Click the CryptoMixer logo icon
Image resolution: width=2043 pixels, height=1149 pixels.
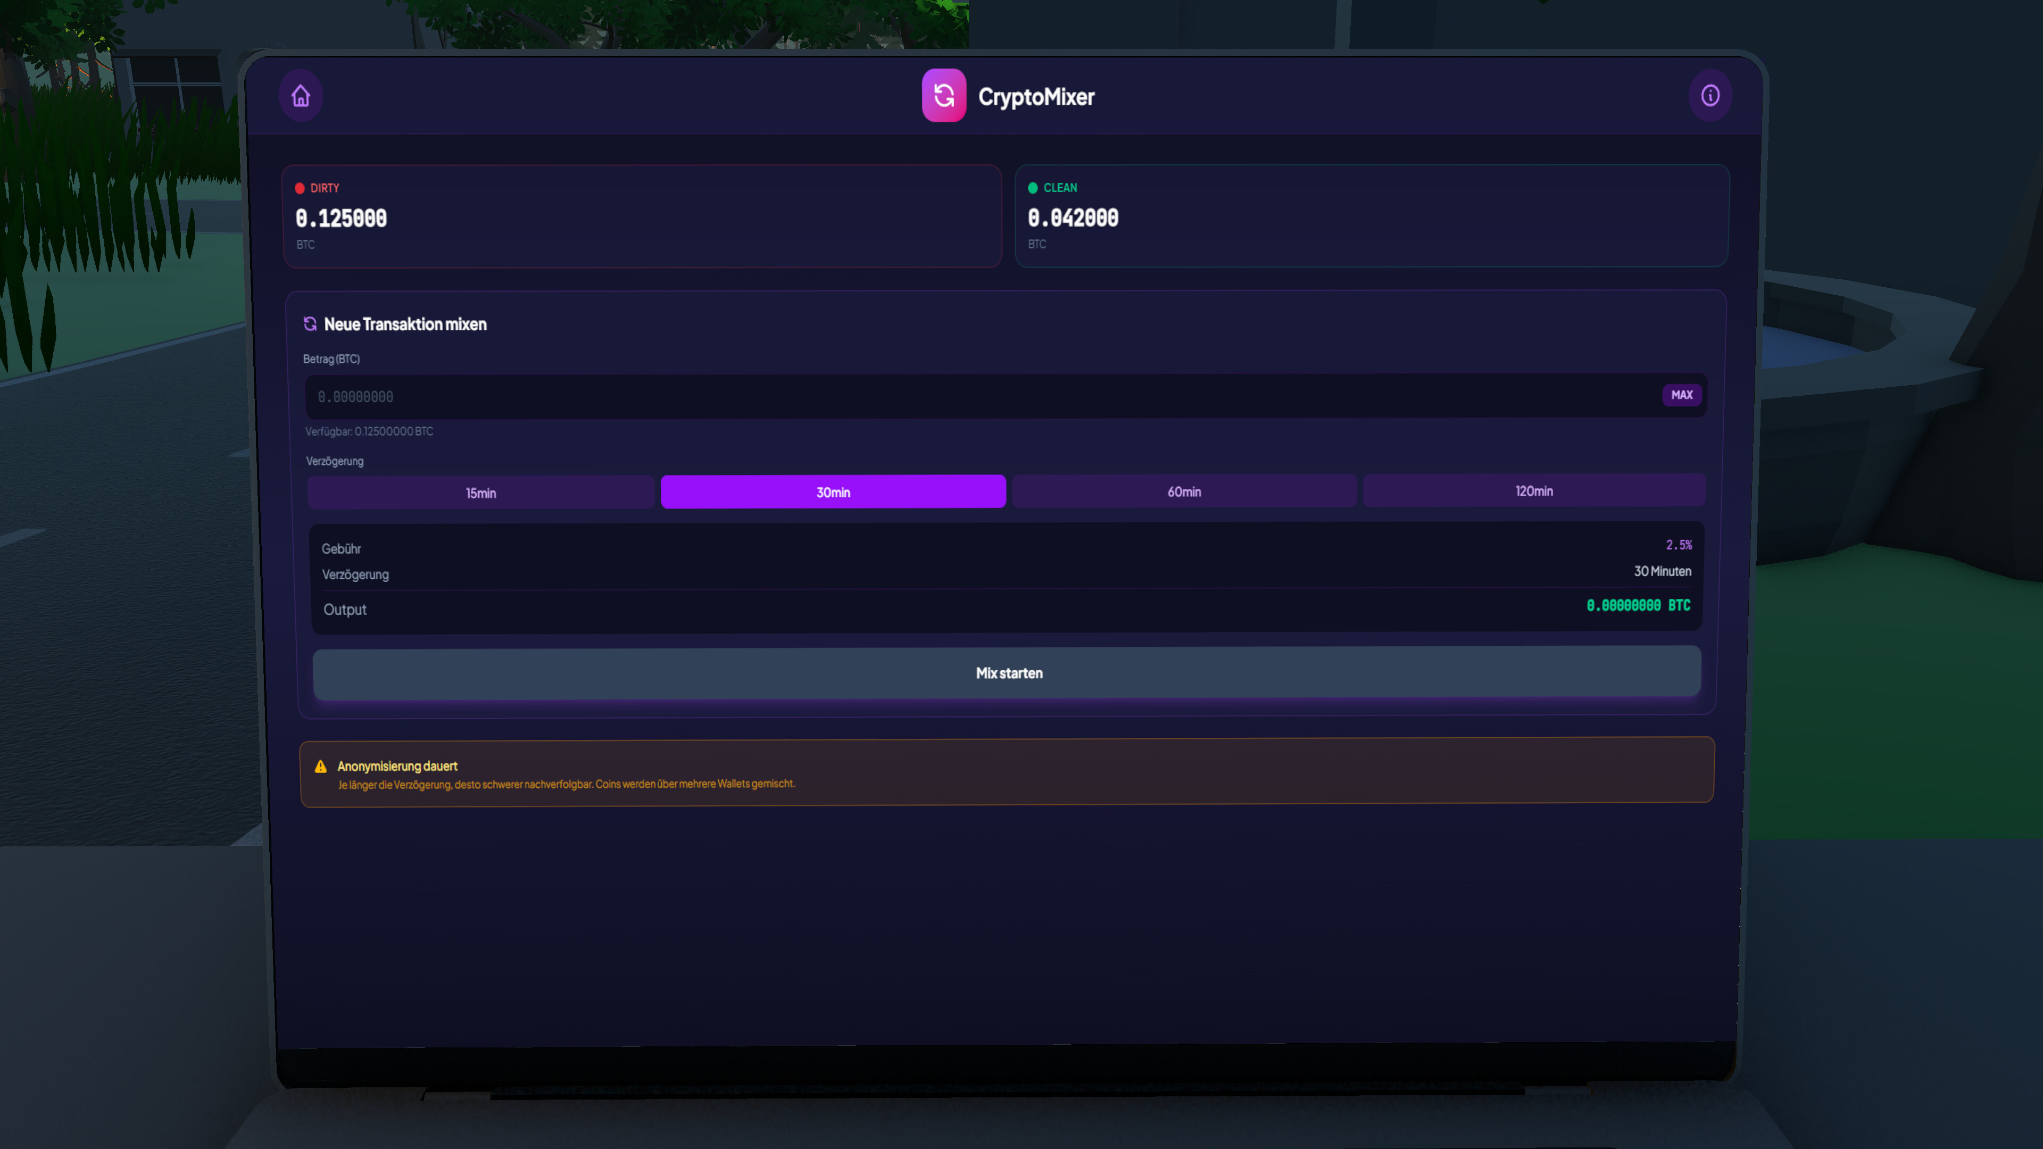[944, 95]
